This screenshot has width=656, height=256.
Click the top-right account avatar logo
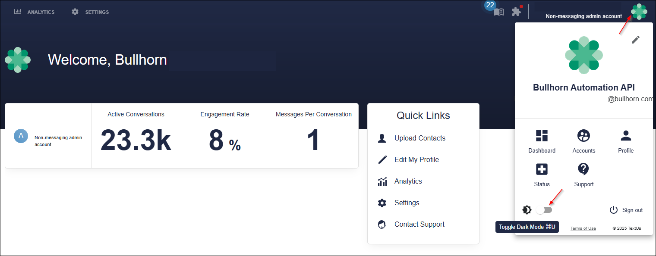(x=639, y=12)
